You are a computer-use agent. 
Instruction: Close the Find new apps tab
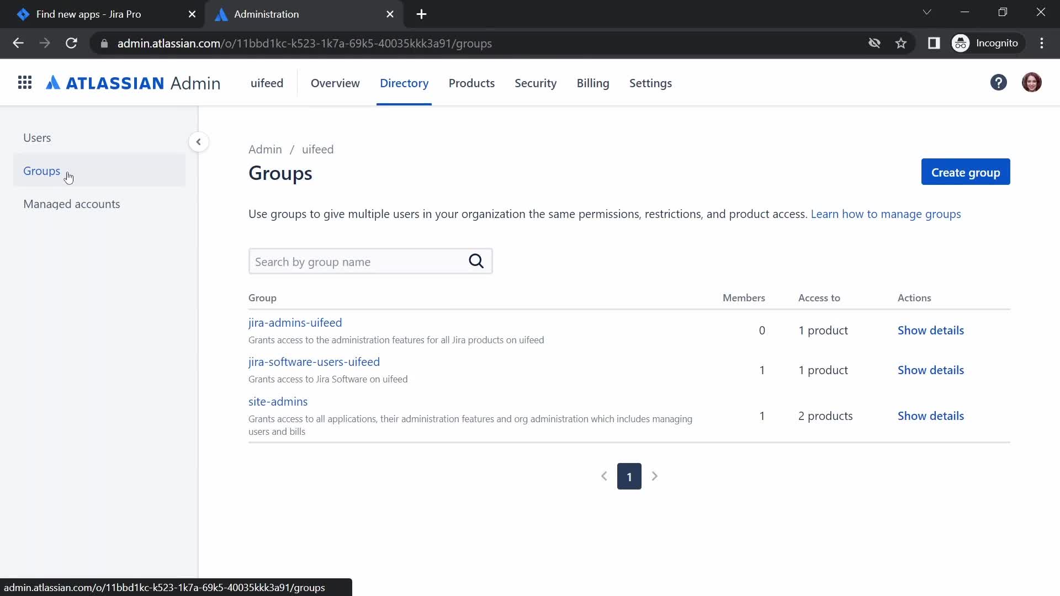point(192,14)
